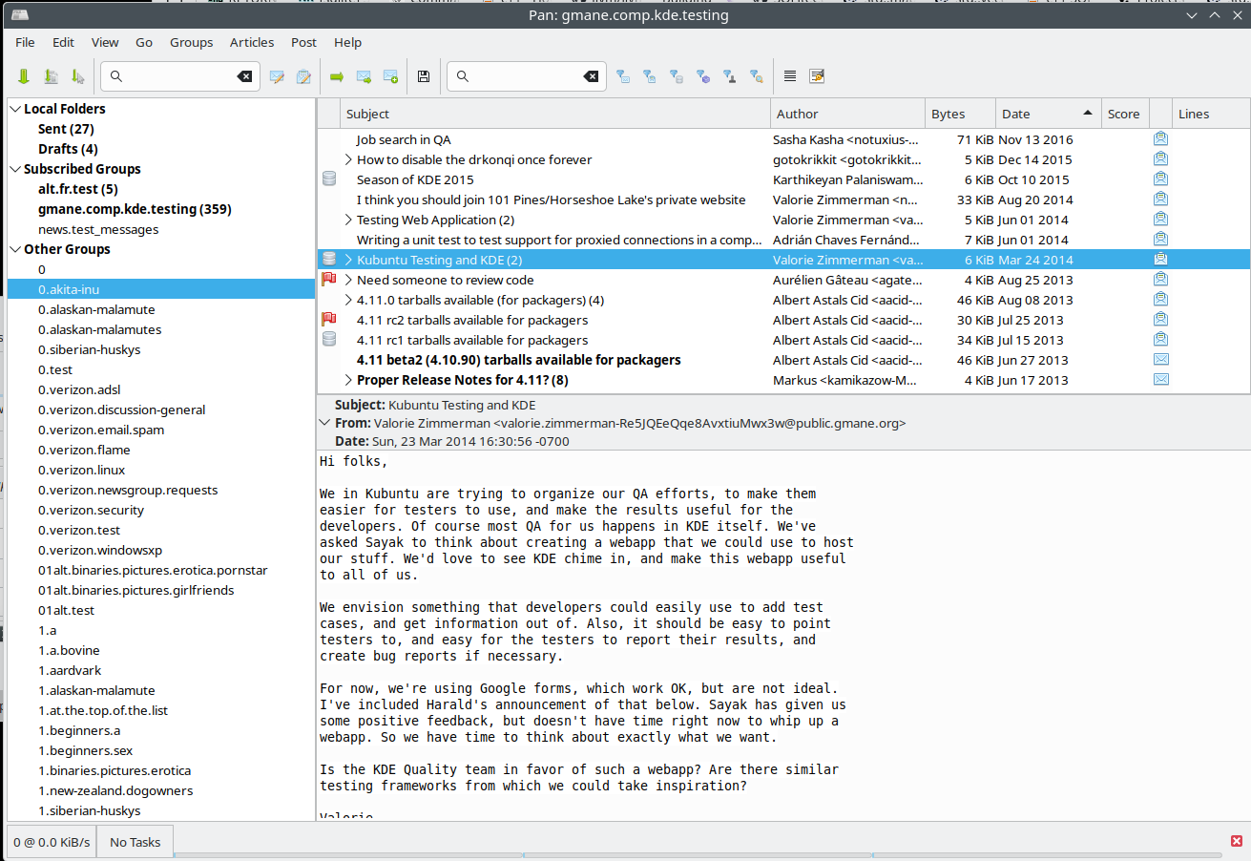Click the red error icon in status bar
The image size is (1251, 861).
click(1237, 841)
